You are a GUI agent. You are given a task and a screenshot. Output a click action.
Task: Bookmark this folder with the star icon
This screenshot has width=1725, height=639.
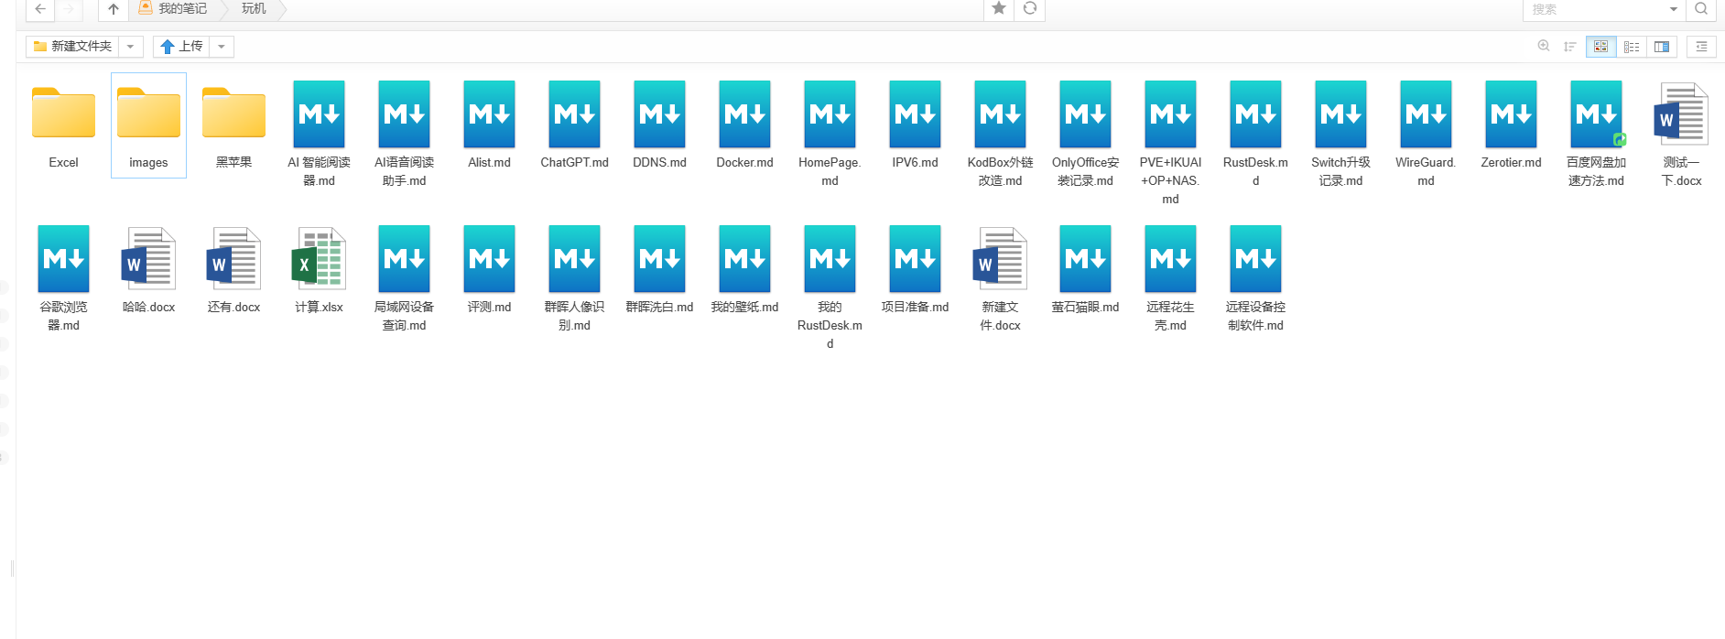point(999,8)
